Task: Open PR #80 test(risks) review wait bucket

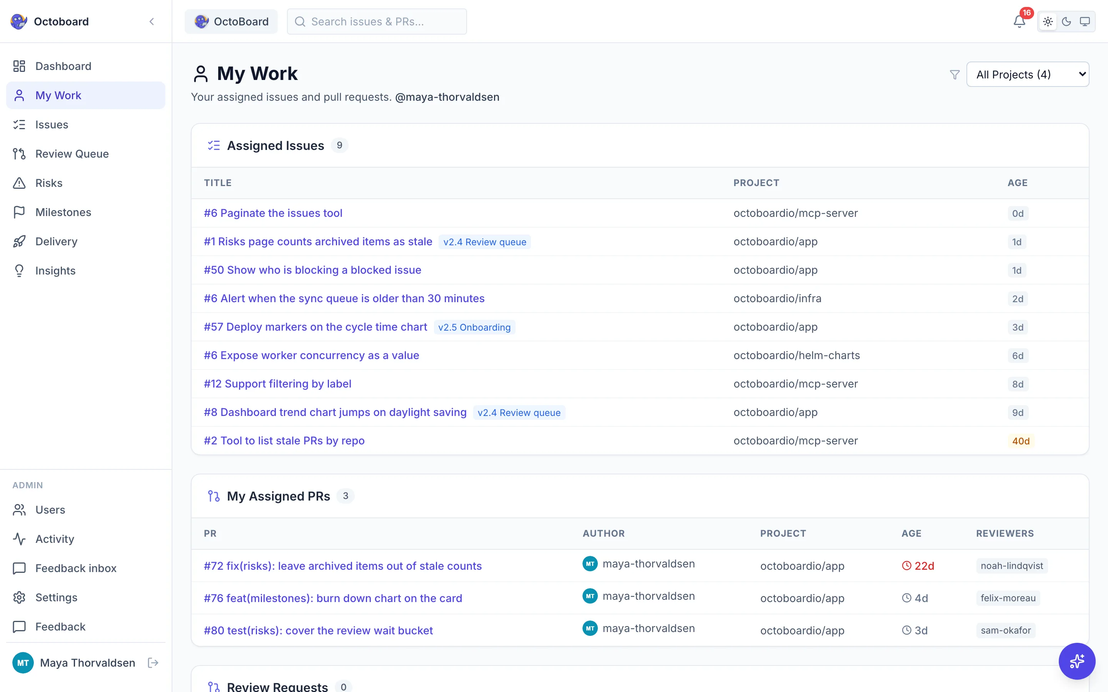Action: [x=318, y=630]
